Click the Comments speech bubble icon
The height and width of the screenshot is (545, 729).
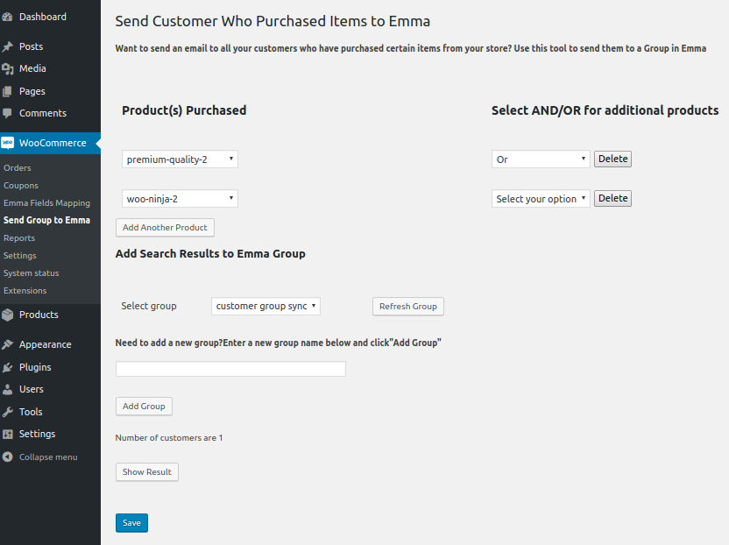pyautogui.click(x=7, y=113)
